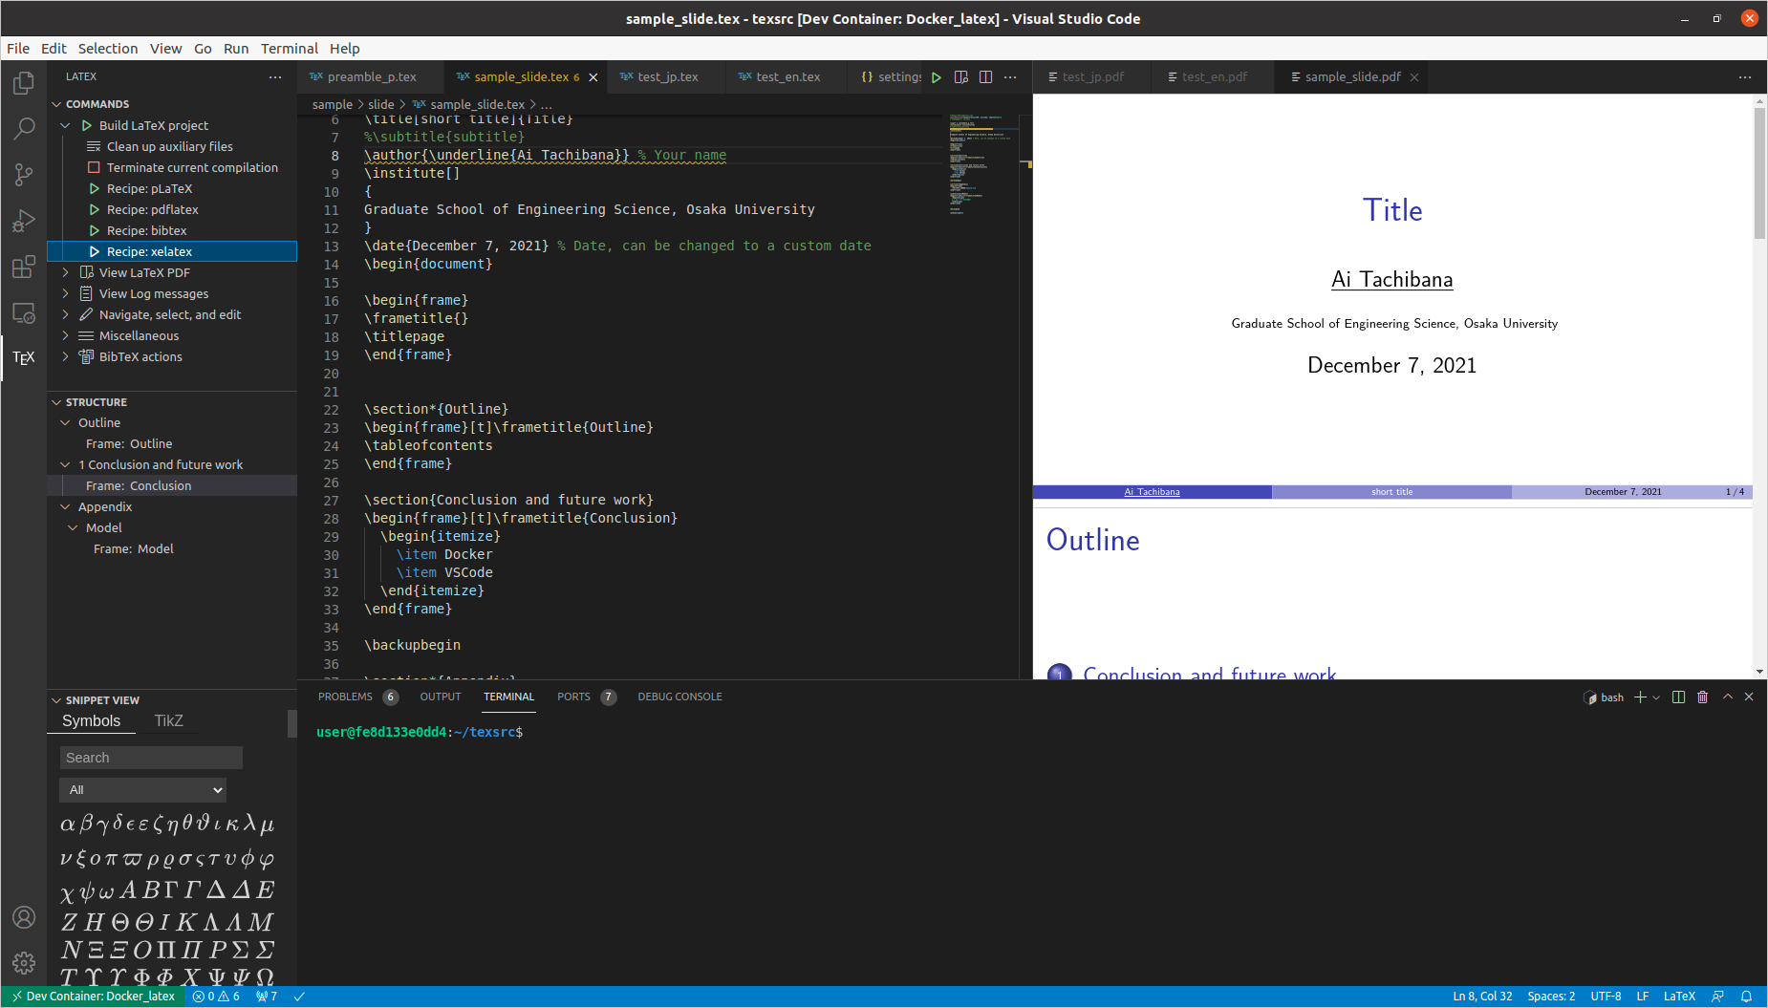This screenshot has height=1008, width=1768.
Task: Expand View Log messages group
Action: point(65,293)
